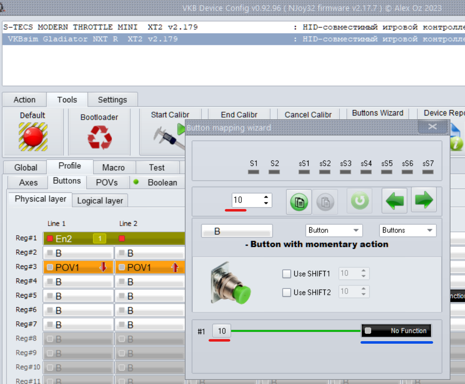This screenshot has width=465, height=384.
Task: Enable Use SHIFT2 checkbox
Action: click(286, 292)
